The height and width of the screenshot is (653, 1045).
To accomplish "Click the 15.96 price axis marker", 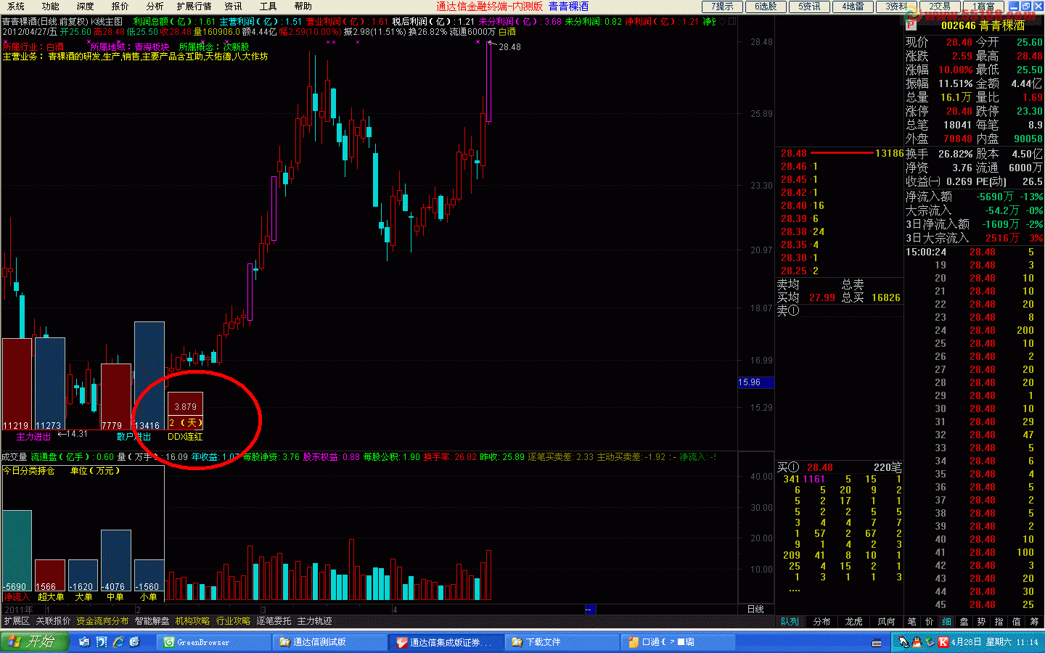I will (755, 382).
